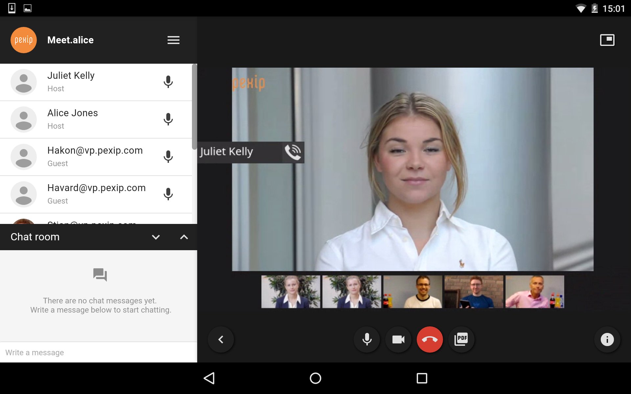
Task: Turn off camera with video button
Action: 398,339
